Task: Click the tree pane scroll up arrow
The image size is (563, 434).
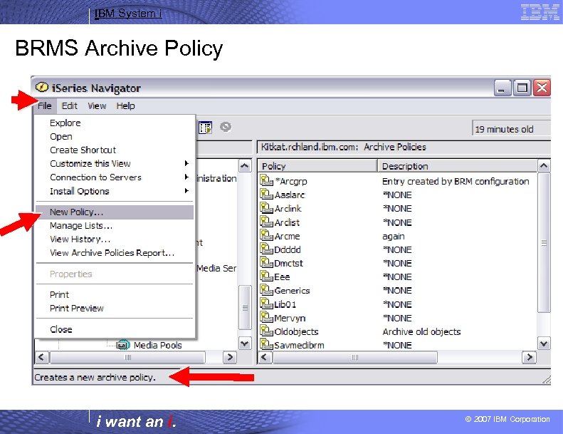Action: point(245,166)
